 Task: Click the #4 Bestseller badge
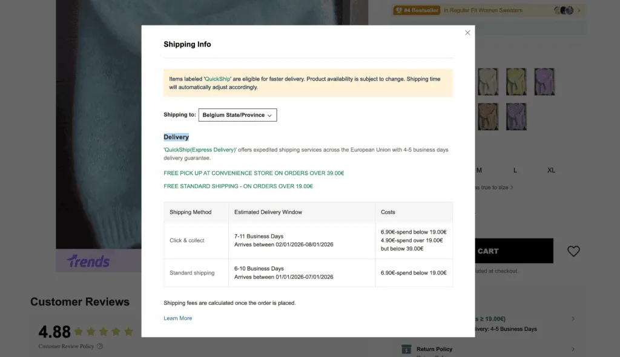point(417,10)
